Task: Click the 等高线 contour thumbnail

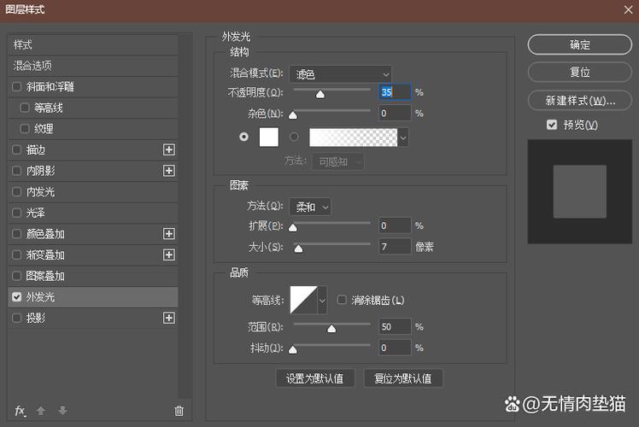Action: point(303,301)
